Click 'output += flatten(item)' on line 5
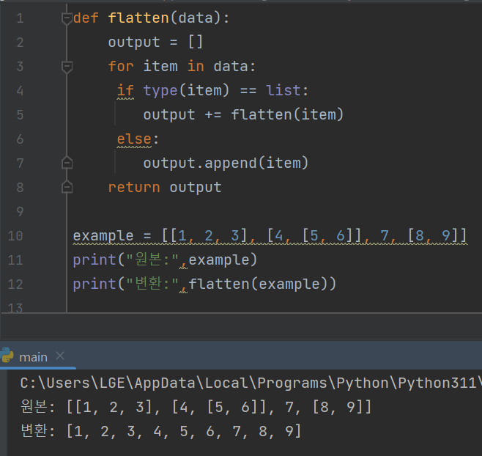The height and width of the screenshot is (456, 482). (243, 114)
